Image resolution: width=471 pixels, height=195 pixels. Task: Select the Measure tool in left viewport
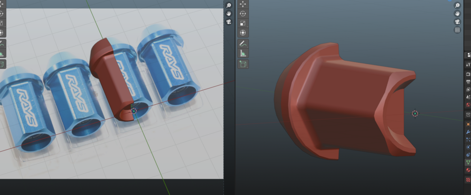[x=1, y=53]
